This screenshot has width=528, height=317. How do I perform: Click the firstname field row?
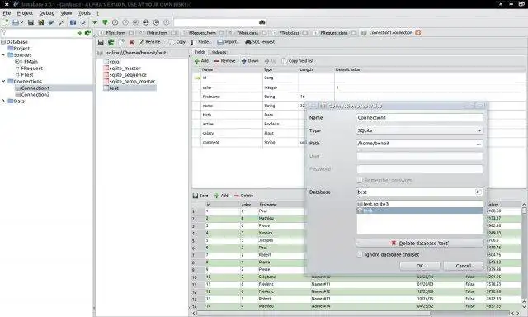pyautogui.click(x=358, y=97)
